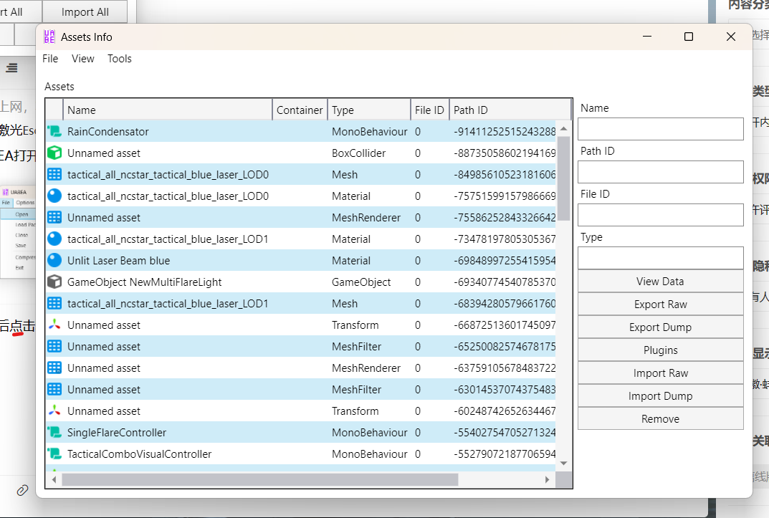Image resolution: width=769 pixels, height=518 pixels.
Task: Click the GameObject NewMultiFlareLight cube icon
Action: coord(54,282)
